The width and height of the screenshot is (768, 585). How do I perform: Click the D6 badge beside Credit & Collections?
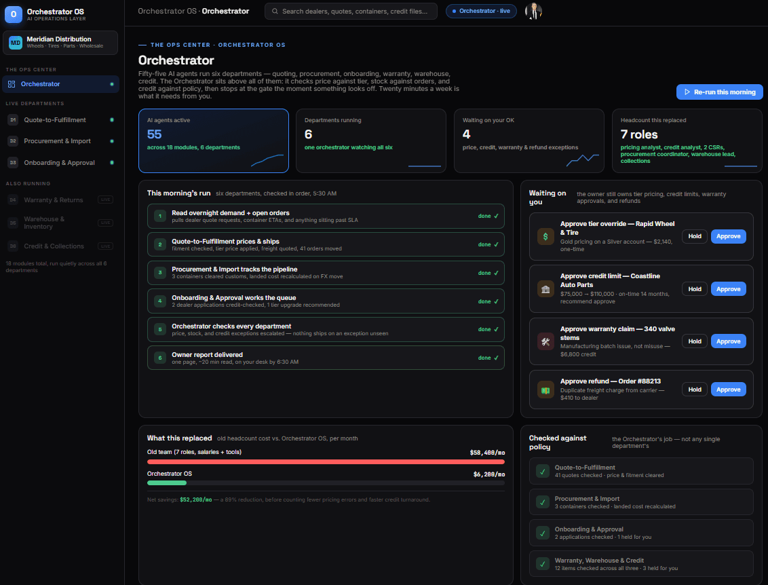13,246
